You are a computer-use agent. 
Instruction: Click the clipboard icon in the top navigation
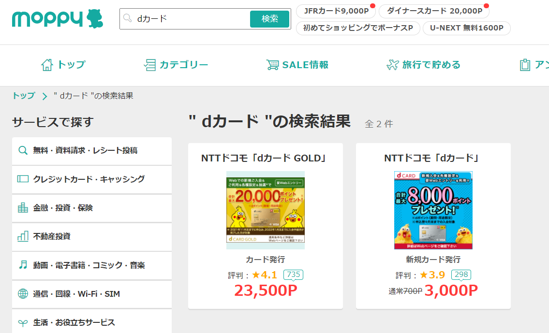[x=525, y=65]
